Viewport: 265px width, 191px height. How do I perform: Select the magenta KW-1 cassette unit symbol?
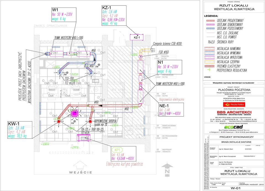click(75, 113)
